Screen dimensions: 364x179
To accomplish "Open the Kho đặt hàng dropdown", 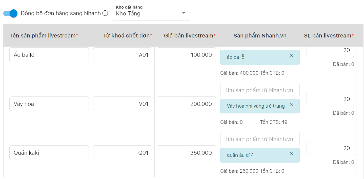I will coord(151,13).
